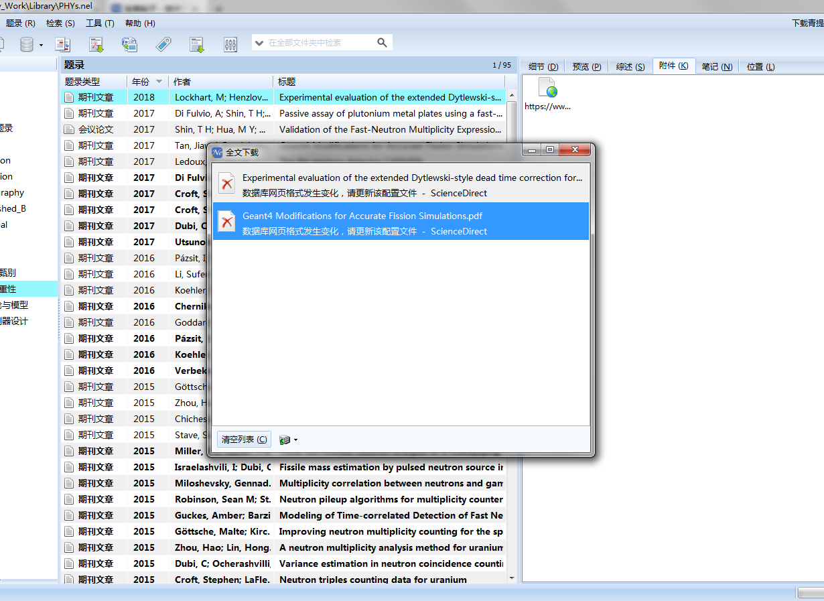
Task: Click the 会议论文 icon of Shin, T H row
Action: point(69,129)
